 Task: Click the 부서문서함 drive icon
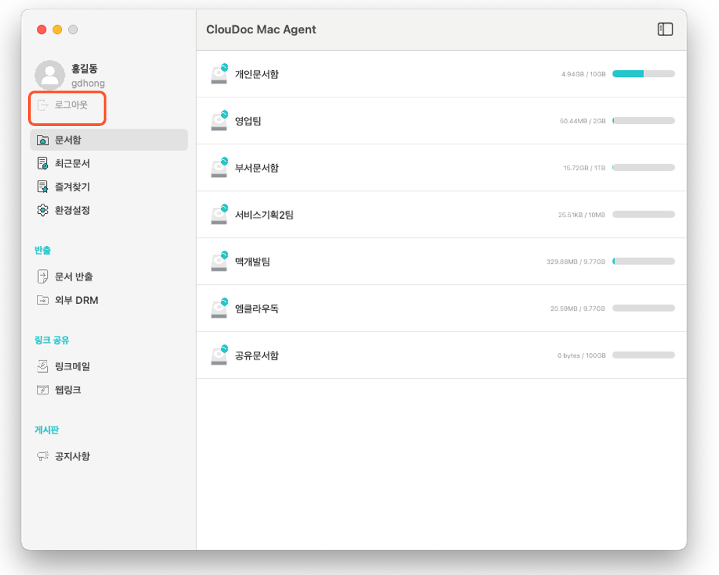point(219,168)
